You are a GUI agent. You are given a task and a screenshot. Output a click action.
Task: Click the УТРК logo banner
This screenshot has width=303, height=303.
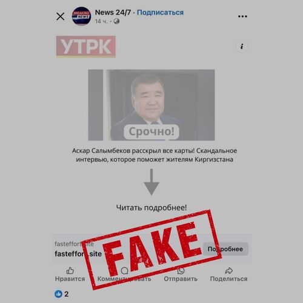click(86, 47)
